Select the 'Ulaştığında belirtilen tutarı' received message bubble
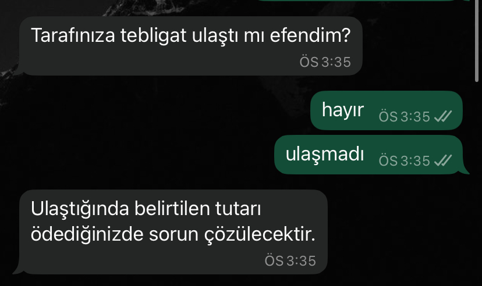The width and height of the screenshot is (482, 286). point(173,232)
